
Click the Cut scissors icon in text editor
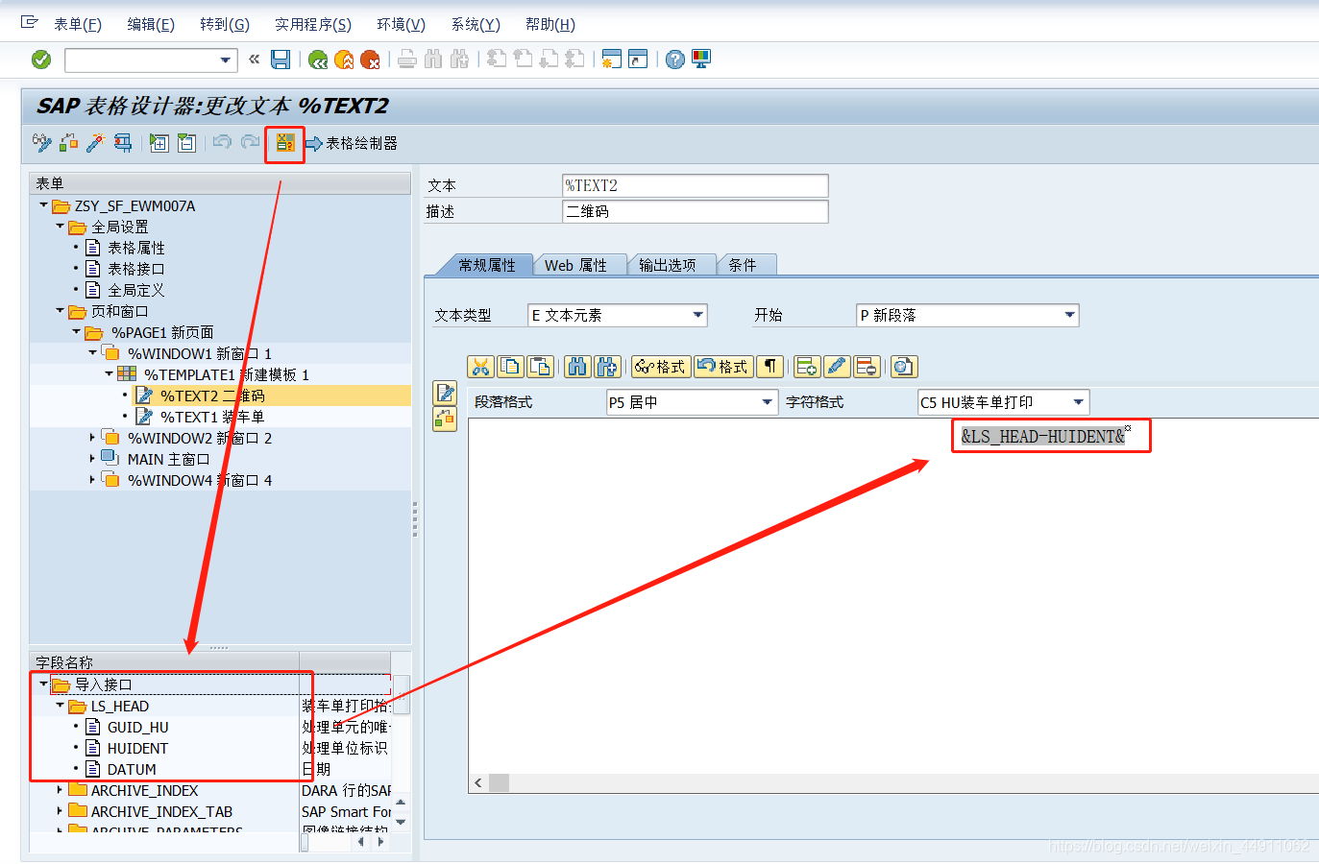click(x=481, y=367)
